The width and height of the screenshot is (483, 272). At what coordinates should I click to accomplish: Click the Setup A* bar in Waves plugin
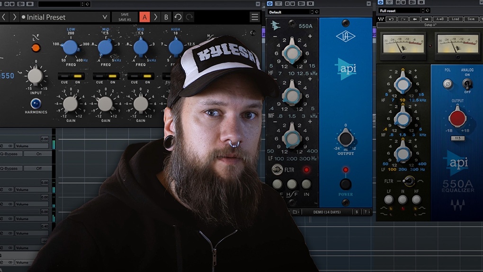tap(429, 25)
